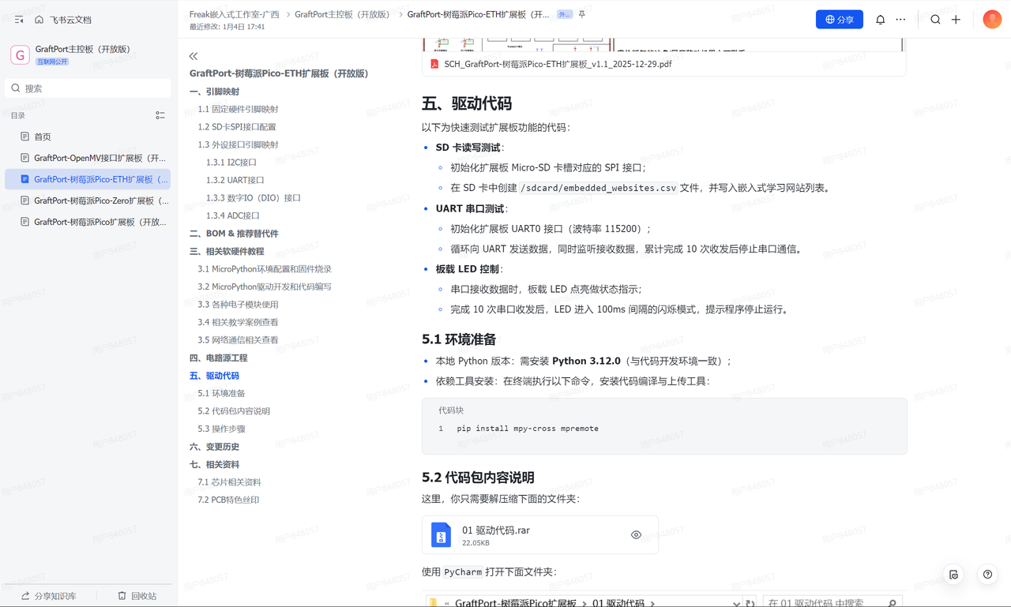Jump to 3.4 相关教学案例查看
The width and height of the screenshot is (1011, 607).
pos(238,322)
